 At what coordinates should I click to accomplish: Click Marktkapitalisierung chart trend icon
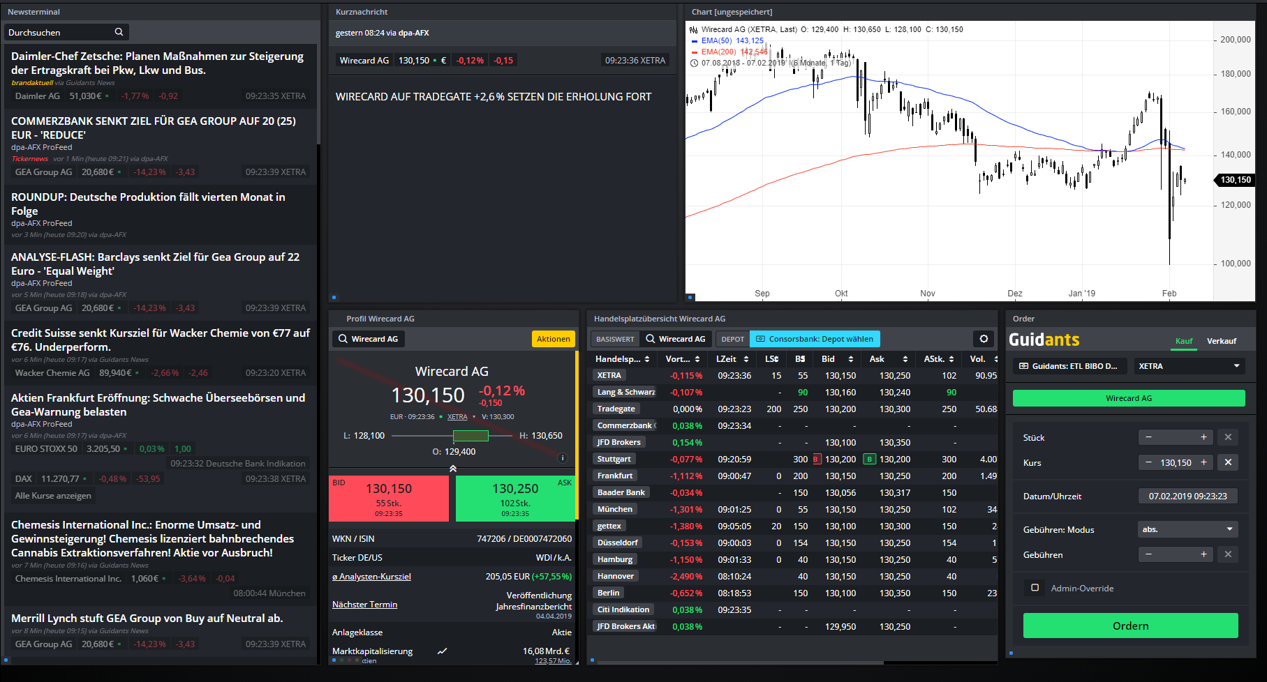coord(442,651)
